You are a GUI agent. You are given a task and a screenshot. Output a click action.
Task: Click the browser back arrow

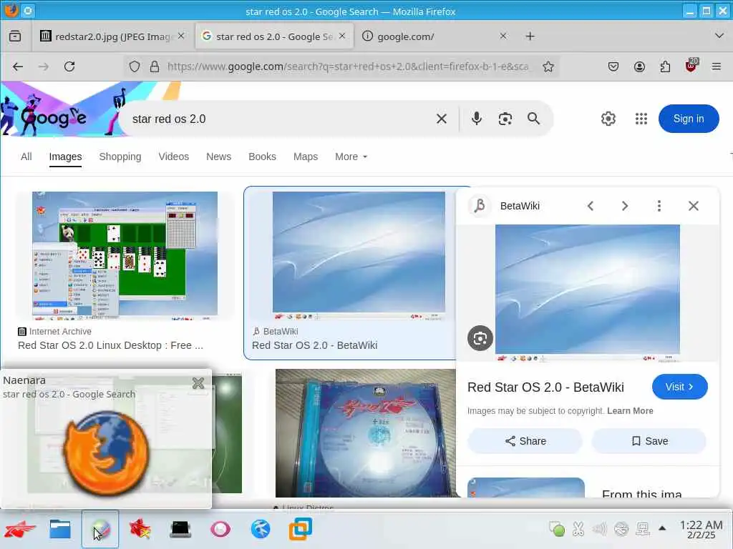(x=18, y=66)
